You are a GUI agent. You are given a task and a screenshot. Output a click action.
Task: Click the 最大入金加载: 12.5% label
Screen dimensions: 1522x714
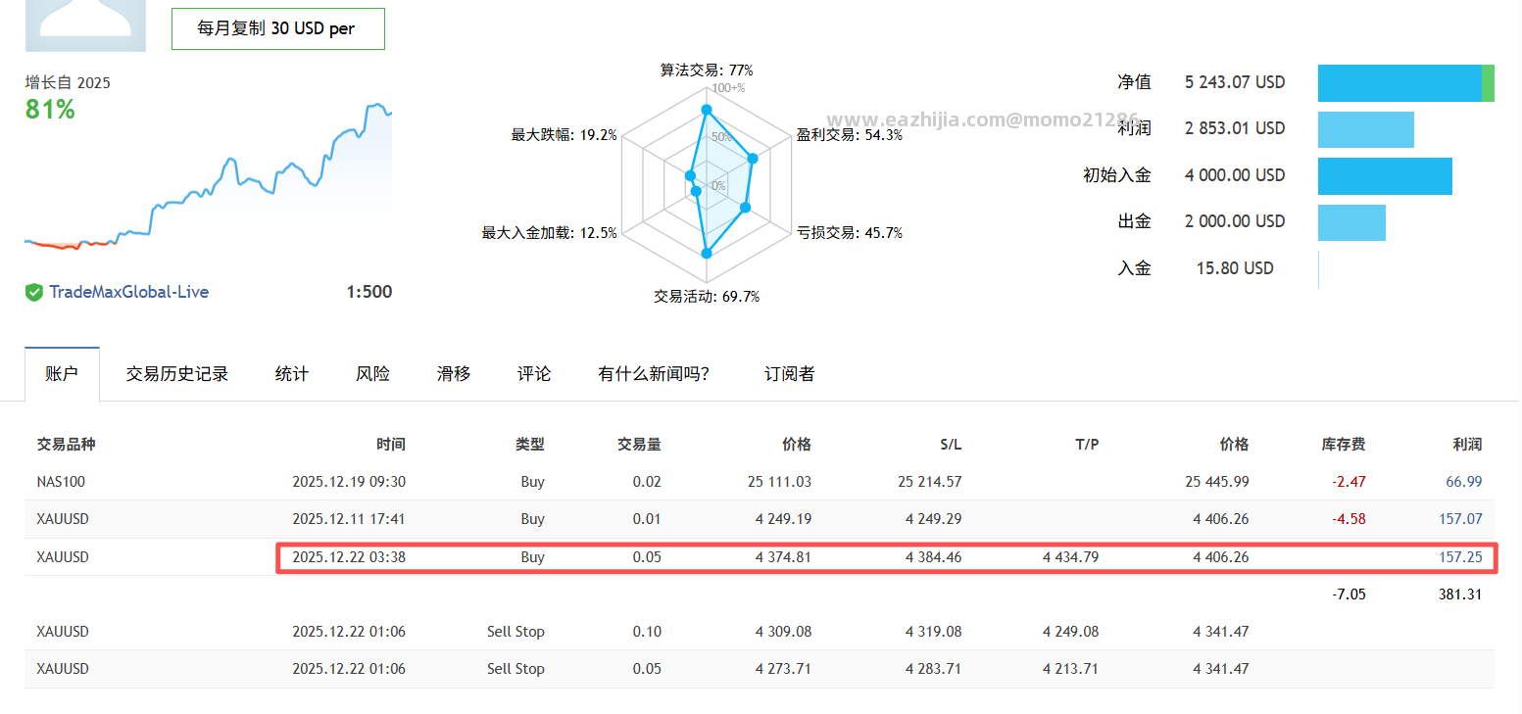549,233
